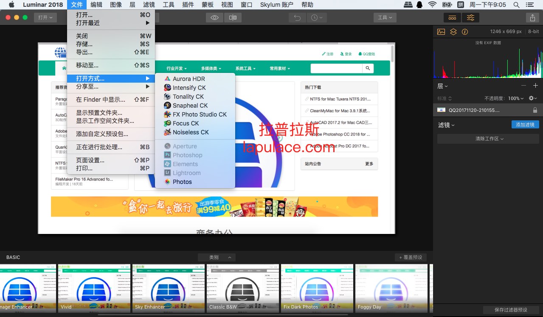The height and width of the screenshot is (317, 543).
Task: Click the presets strip horizontal scrollbar
Action: click(x=223, y=315)
